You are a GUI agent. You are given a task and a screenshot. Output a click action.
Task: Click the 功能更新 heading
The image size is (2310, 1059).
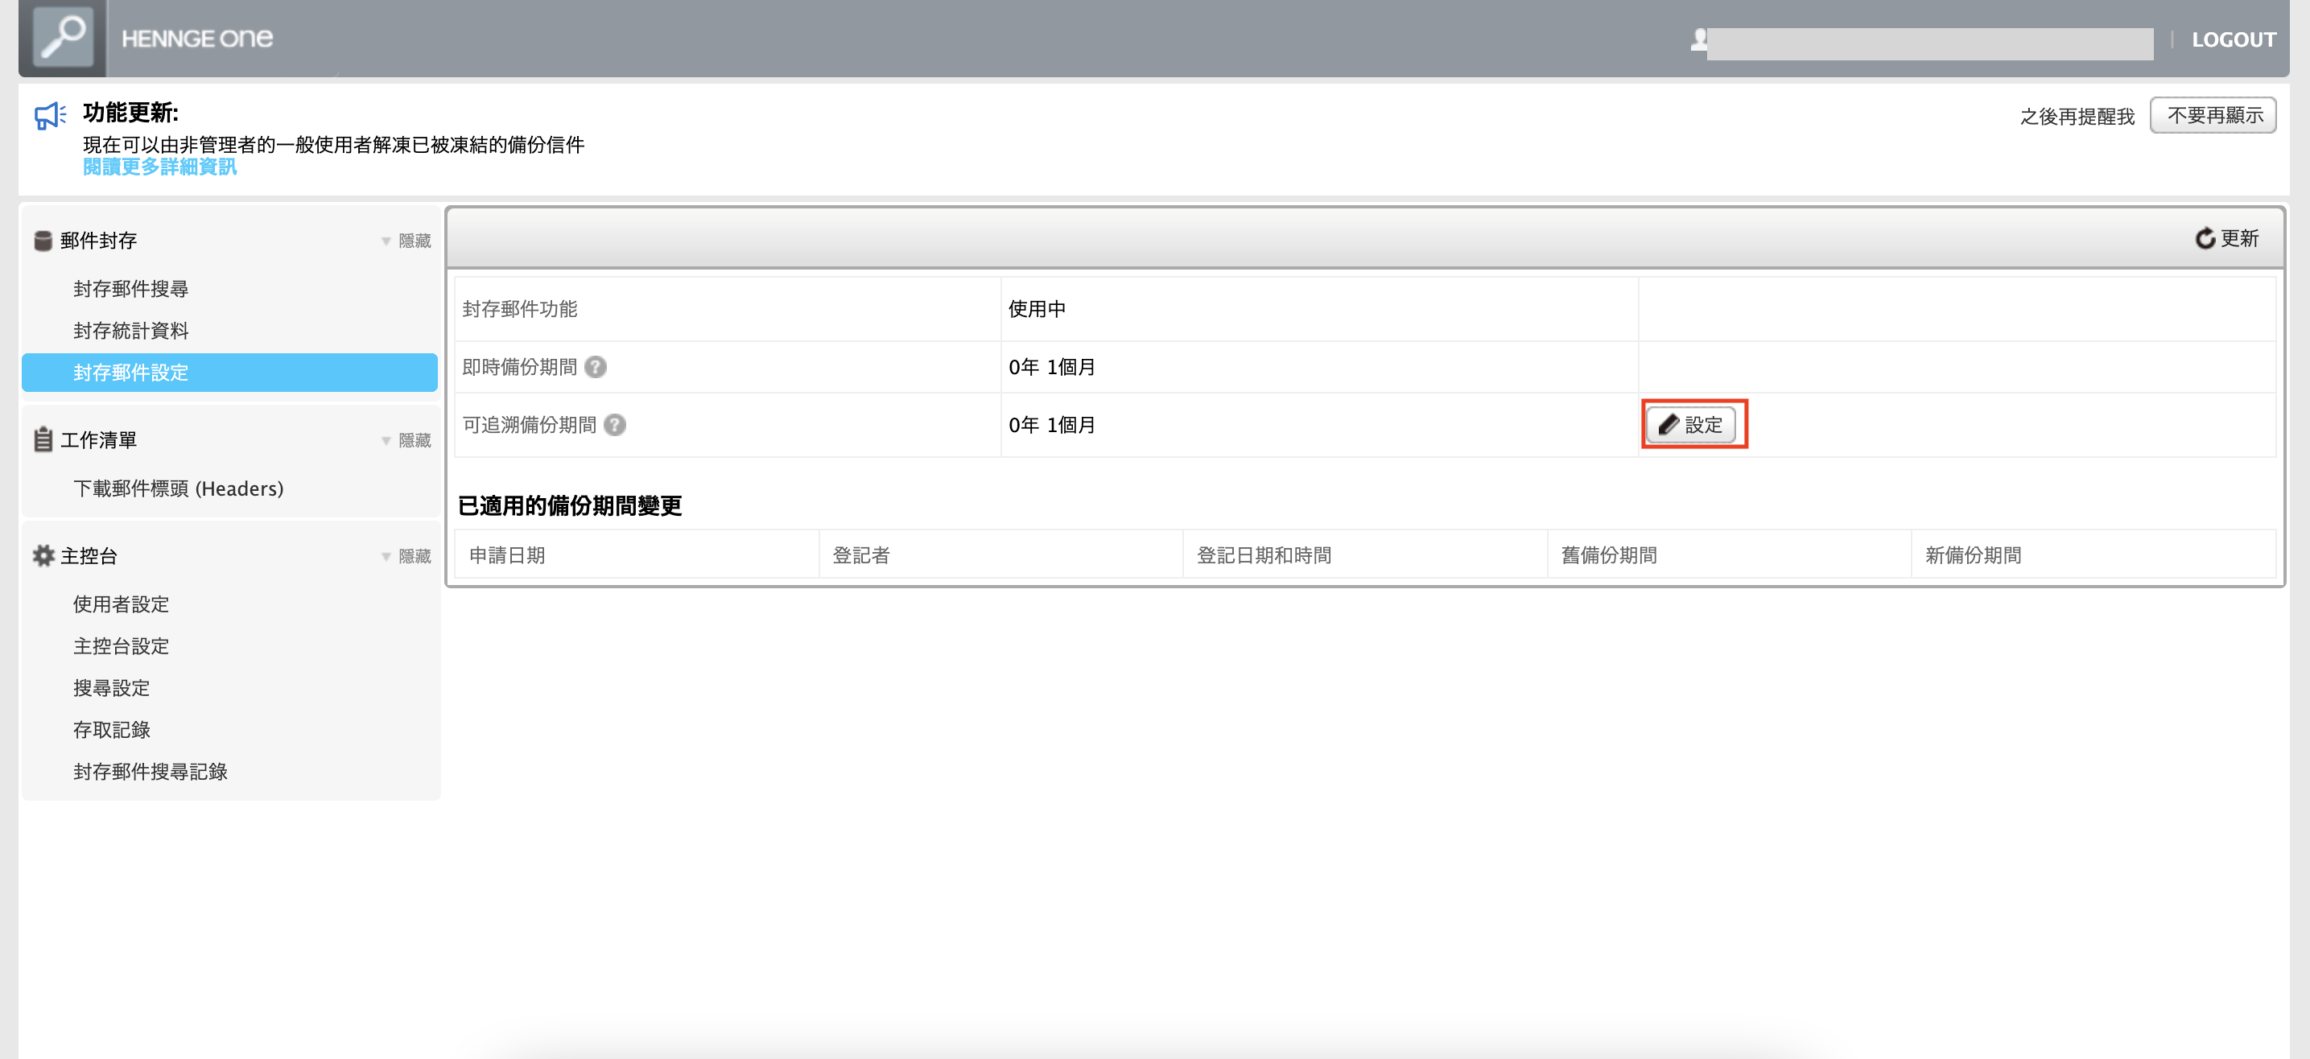131,112
